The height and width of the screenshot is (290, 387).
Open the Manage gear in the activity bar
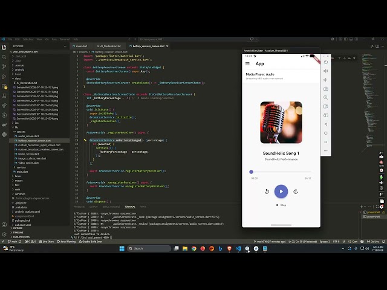(x=4, y=234)
